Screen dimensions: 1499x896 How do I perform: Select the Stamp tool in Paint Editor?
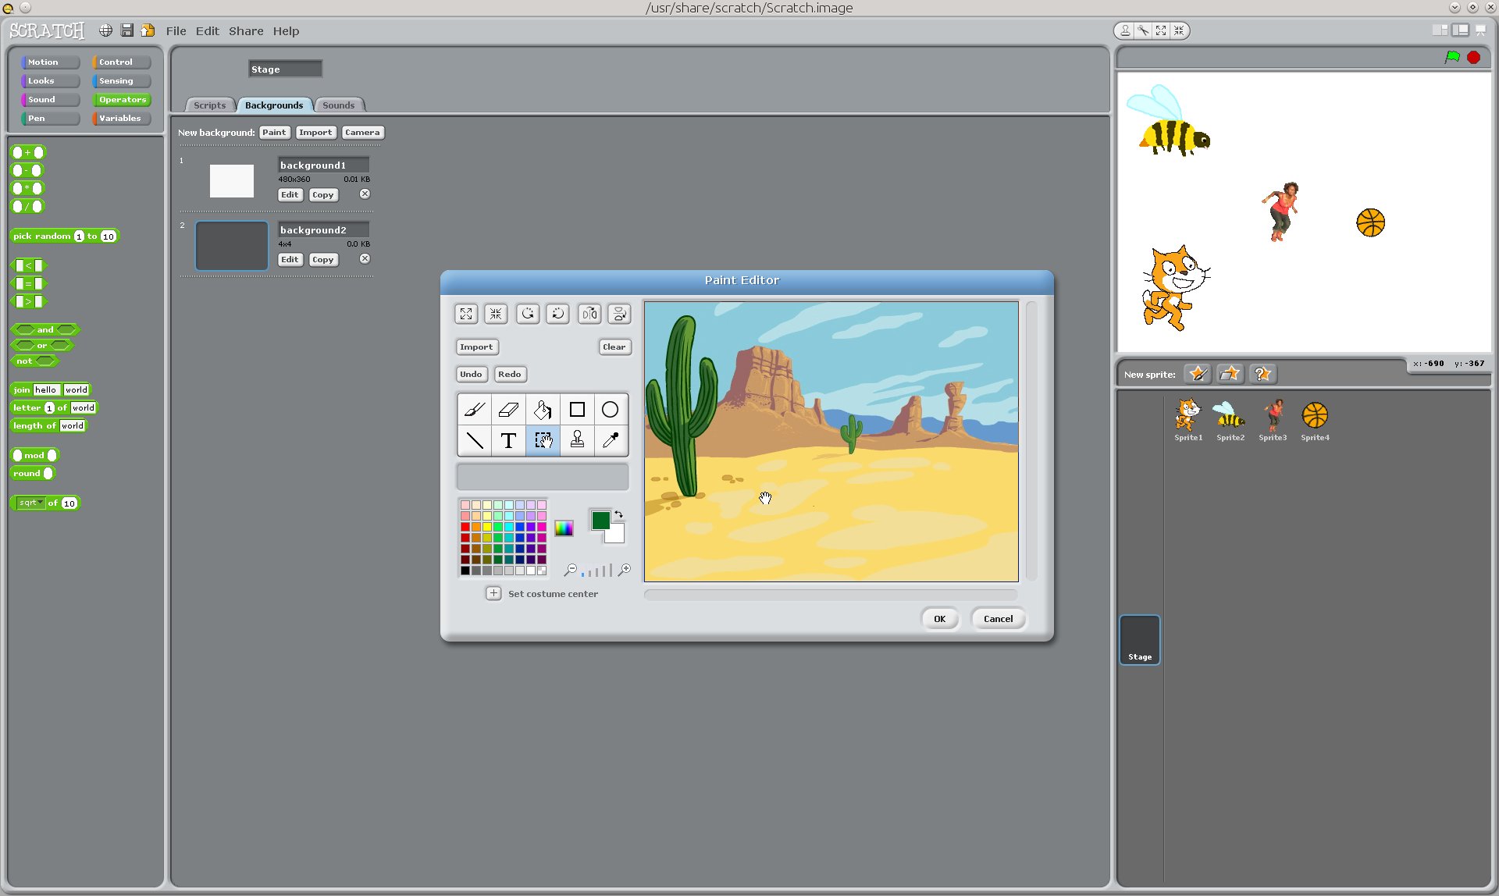pos(577,441)
